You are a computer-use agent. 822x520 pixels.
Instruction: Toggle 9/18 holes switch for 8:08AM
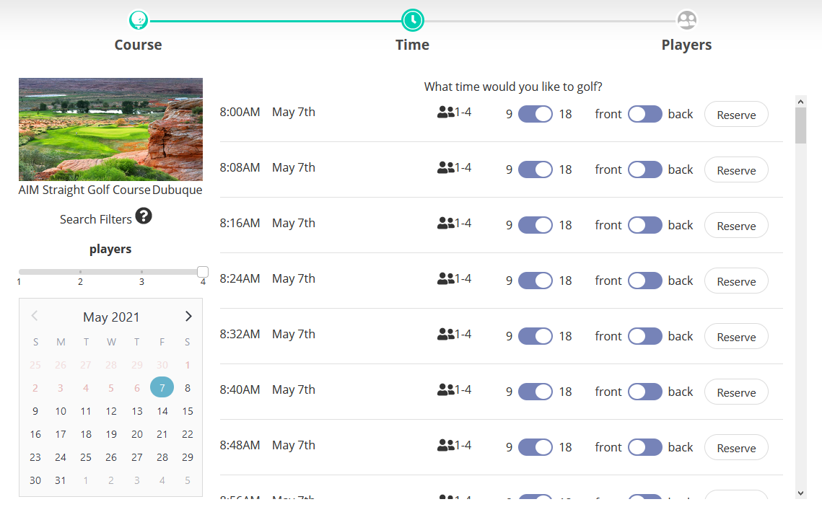[x=535, y=169]
